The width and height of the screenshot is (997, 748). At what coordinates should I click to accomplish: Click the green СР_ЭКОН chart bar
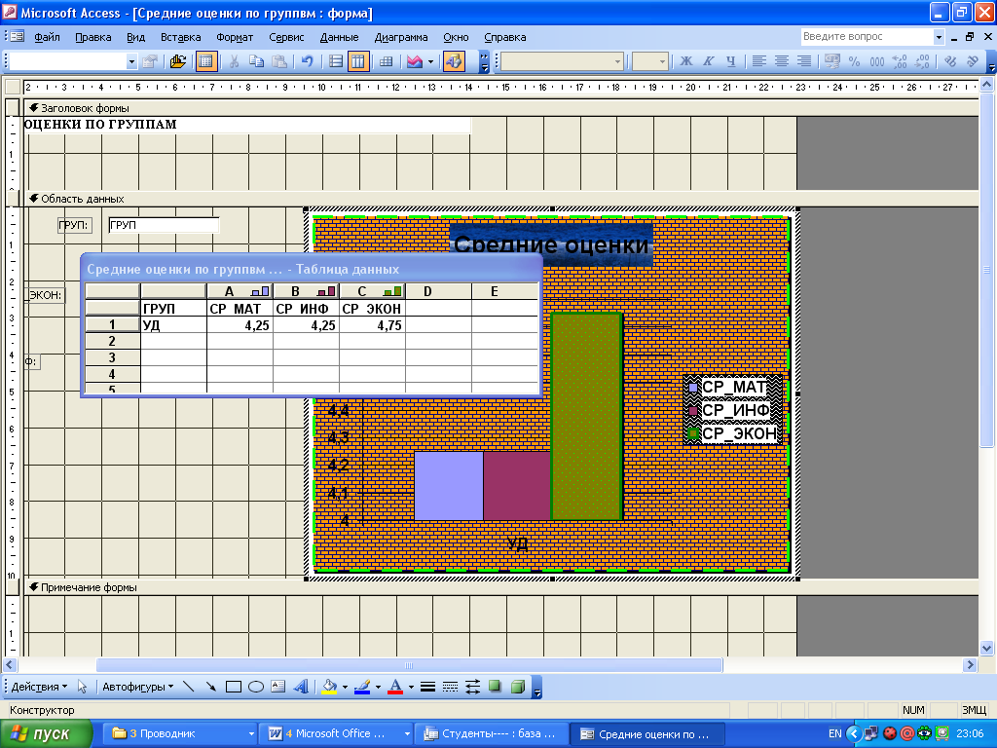[x=586, y=417]
